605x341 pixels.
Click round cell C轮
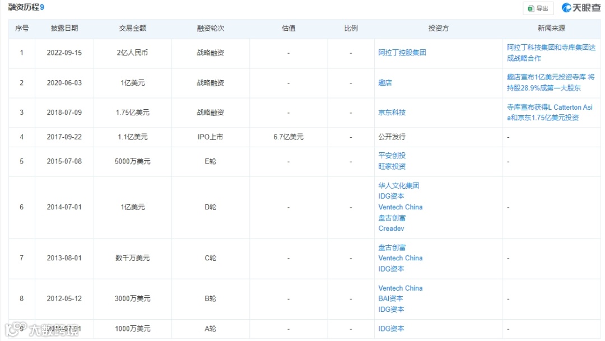point(210,258)
